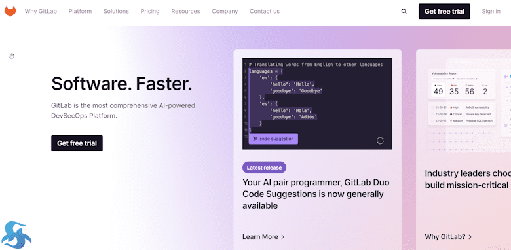Click the purple code suggestion button
511x250 pixels.
[273, 139]
